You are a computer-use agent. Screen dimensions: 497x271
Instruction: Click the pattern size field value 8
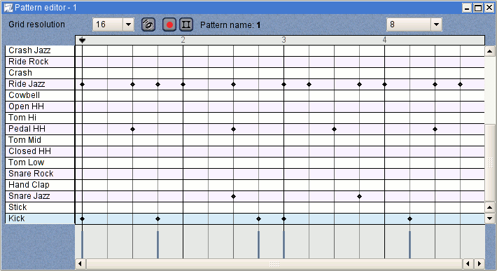coord(409,25)
